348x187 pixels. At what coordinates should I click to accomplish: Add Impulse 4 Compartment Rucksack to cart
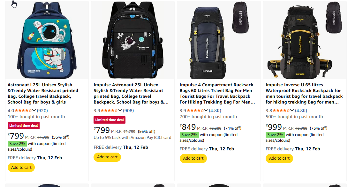coord(193,158)
